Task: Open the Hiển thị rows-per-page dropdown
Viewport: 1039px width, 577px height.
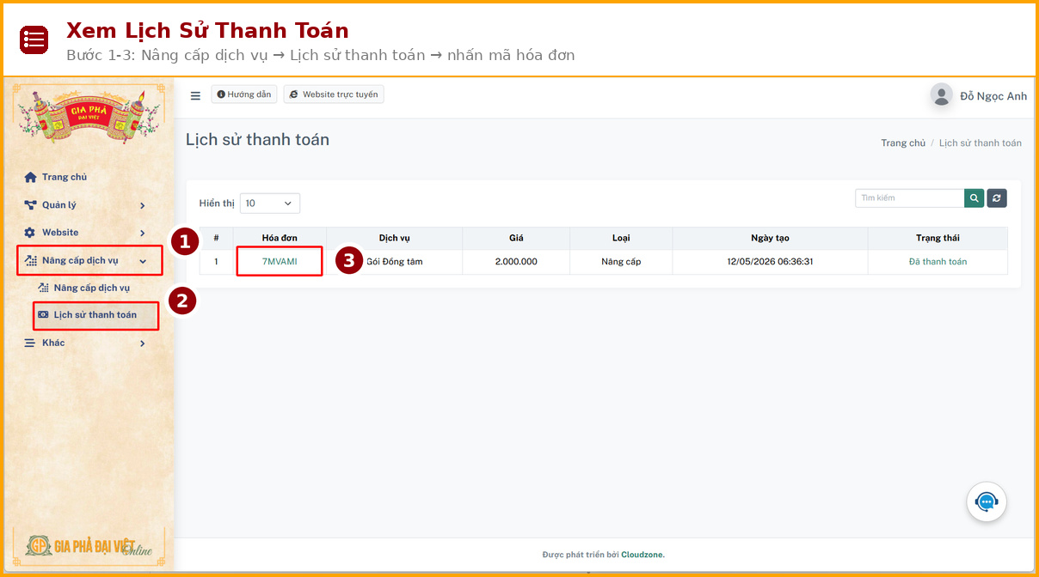Action: pyautogui.click(x=269, y=203)
